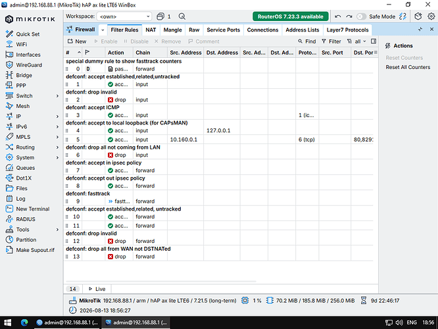Toggle the details side-panel icon
This screenshot has height=329, width=438.
coord(374,41)
